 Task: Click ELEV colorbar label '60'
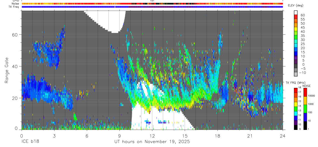point(303,15)
